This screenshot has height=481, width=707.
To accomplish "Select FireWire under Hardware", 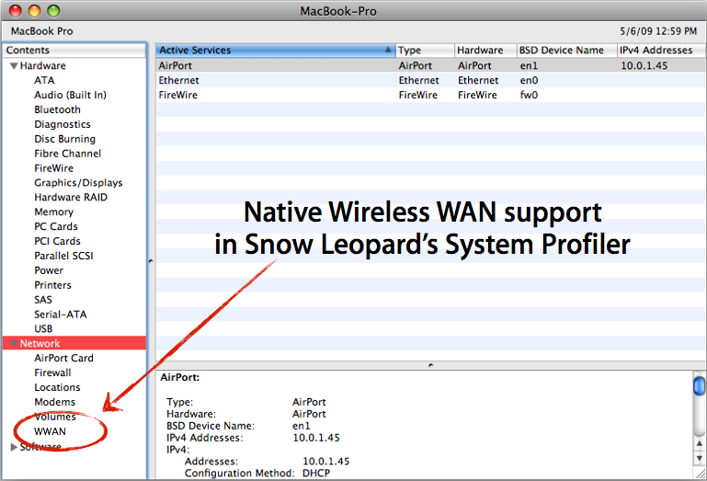I will (x=53, y=168).
